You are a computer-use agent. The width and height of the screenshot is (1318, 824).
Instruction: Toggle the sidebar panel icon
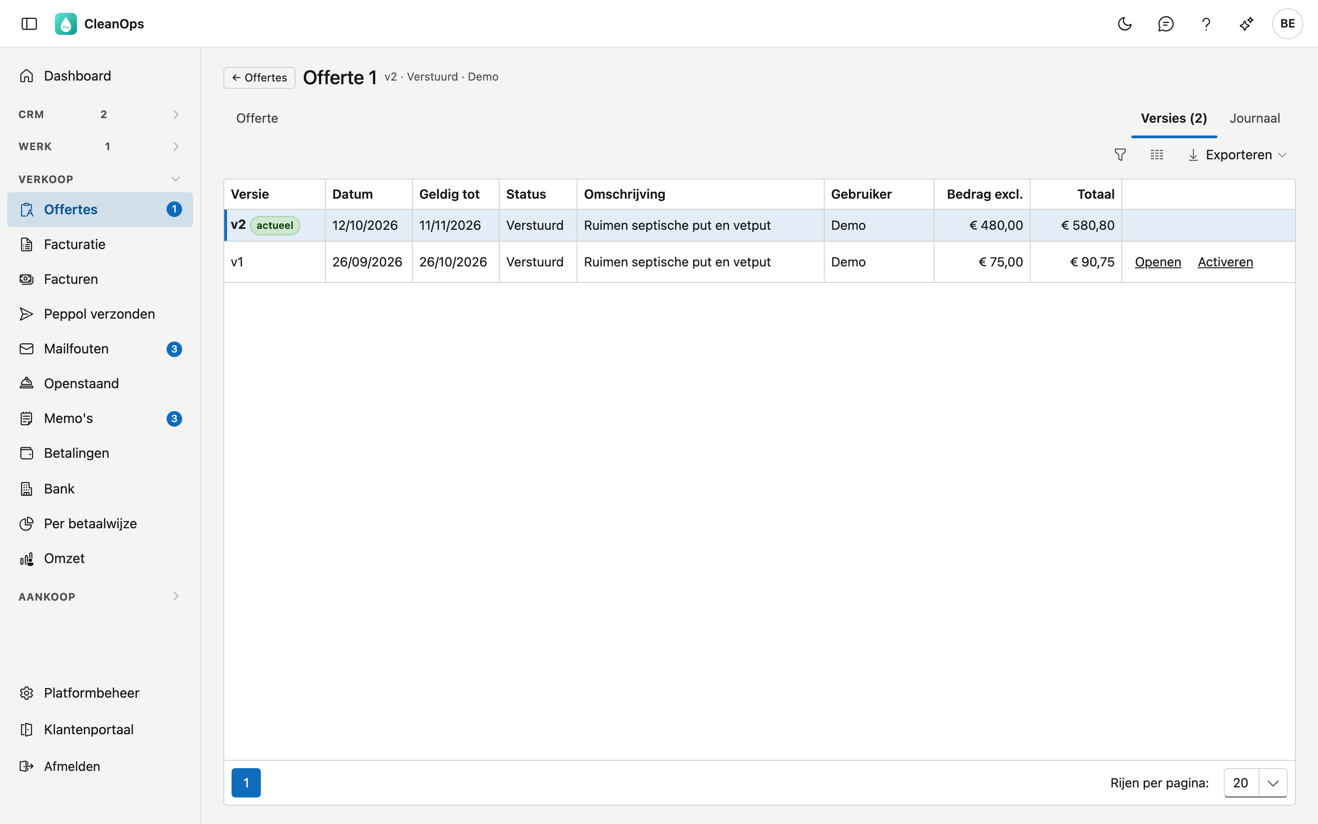29,23
